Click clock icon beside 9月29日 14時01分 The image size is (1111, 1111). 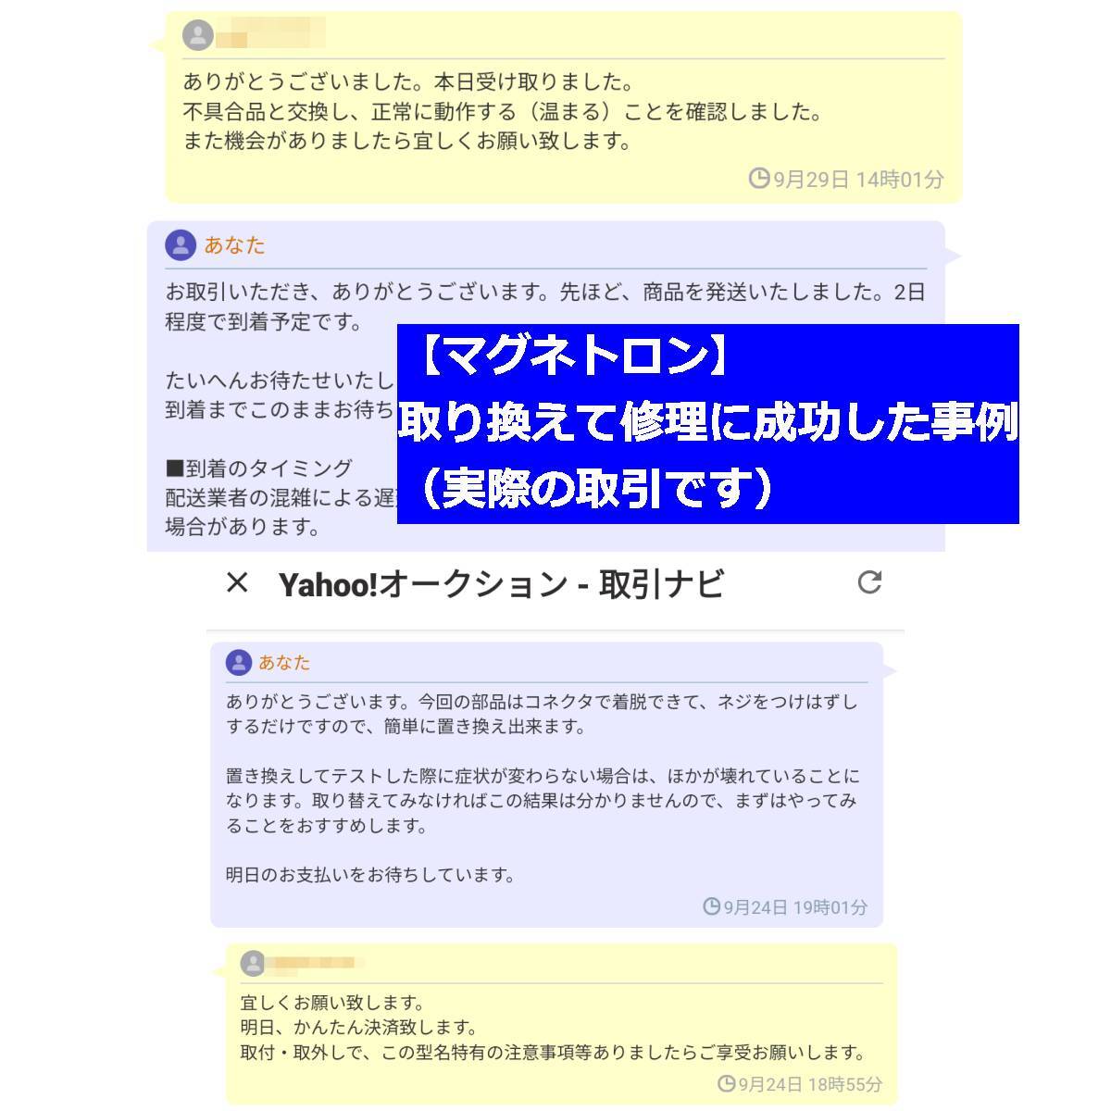coord(759,178)
